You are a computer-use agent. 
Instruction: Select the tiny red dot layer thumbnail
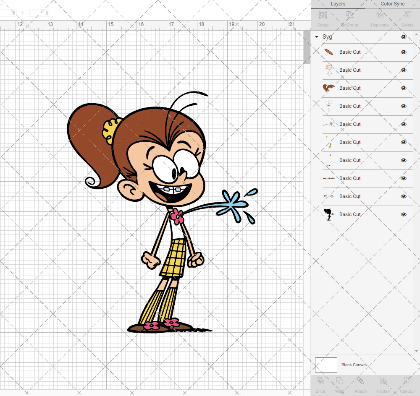(x=329, y=160)
